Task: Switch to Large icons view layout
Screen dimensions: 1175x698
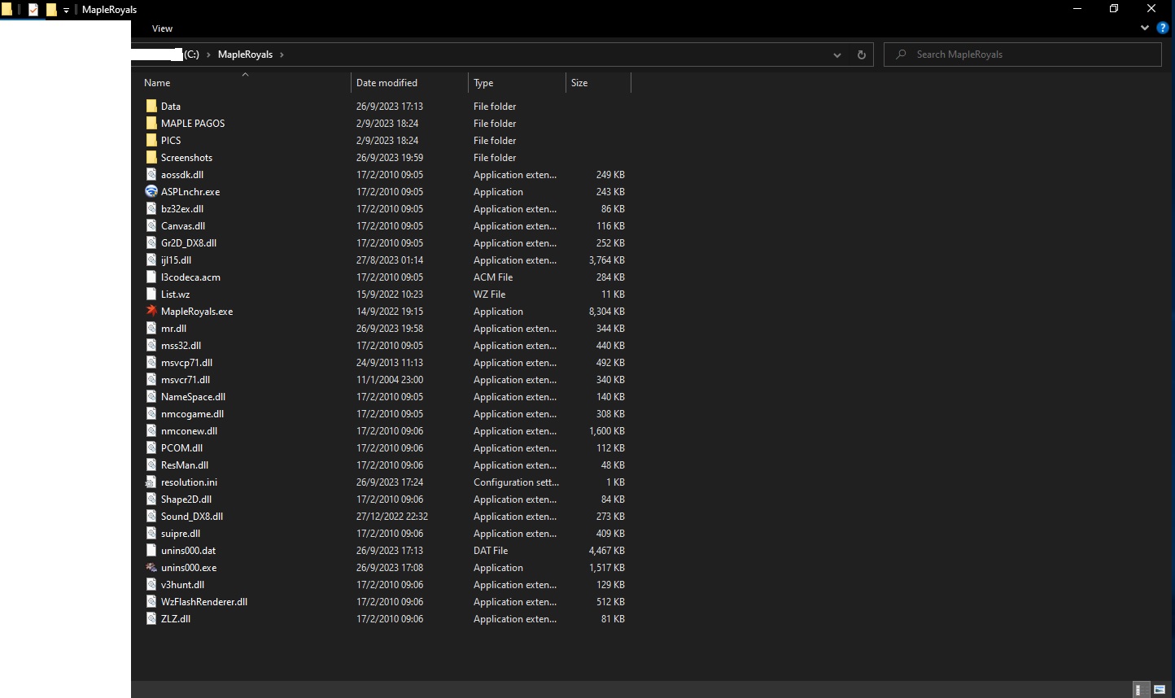Action: [1160, 689]
